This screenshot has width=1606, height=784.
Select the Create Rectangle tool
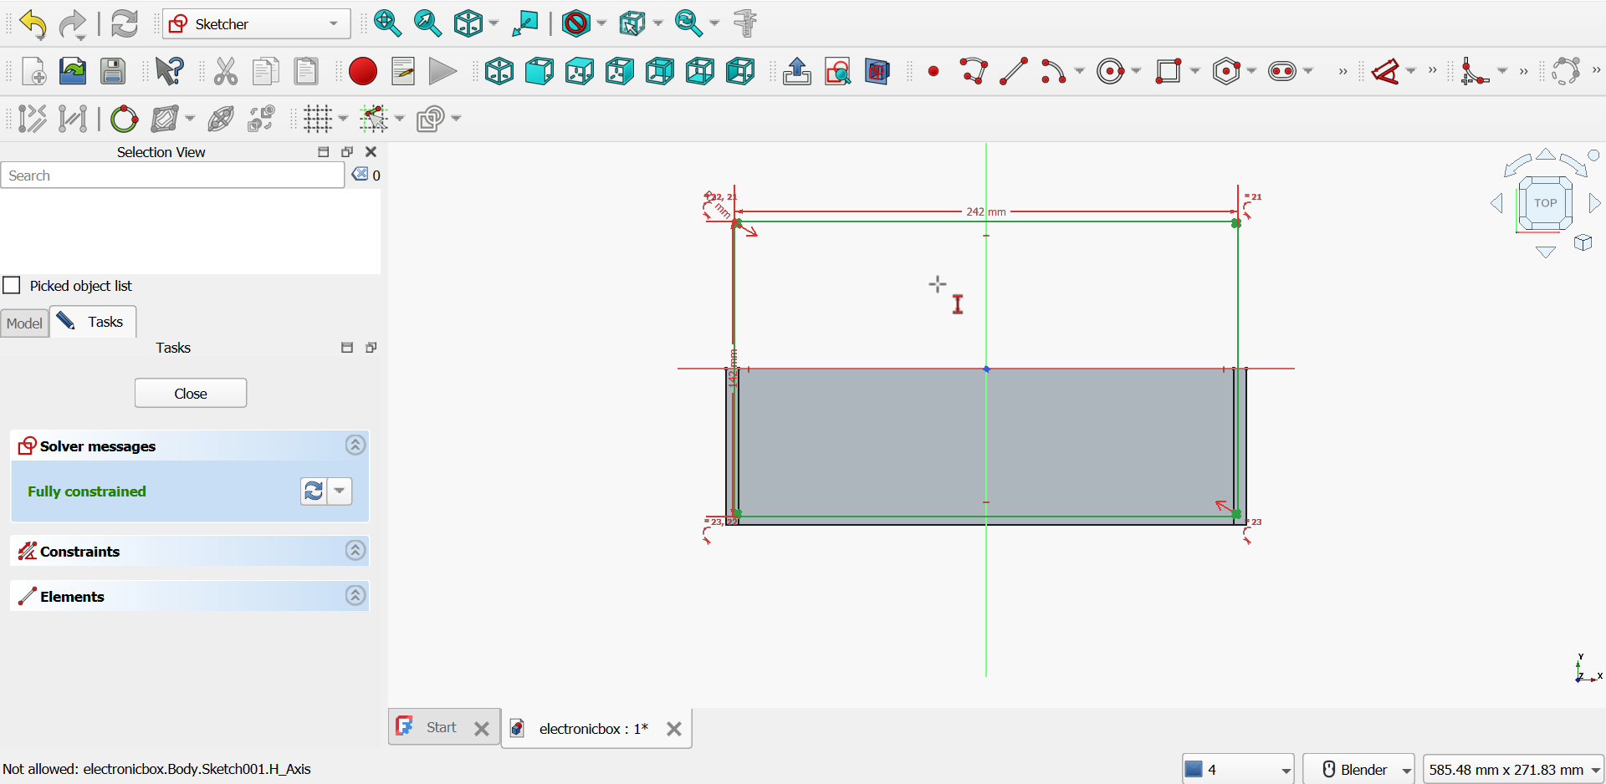1169,72
